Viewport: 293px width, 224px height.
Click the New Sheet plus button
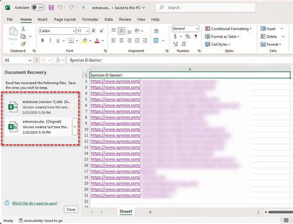[x=150, y=212]
